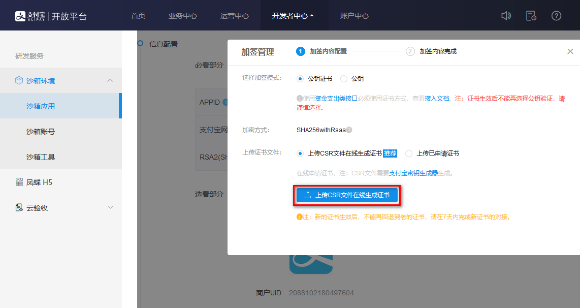Click the 选看部分 heading

pyautogui.click(x=209, y=194)
